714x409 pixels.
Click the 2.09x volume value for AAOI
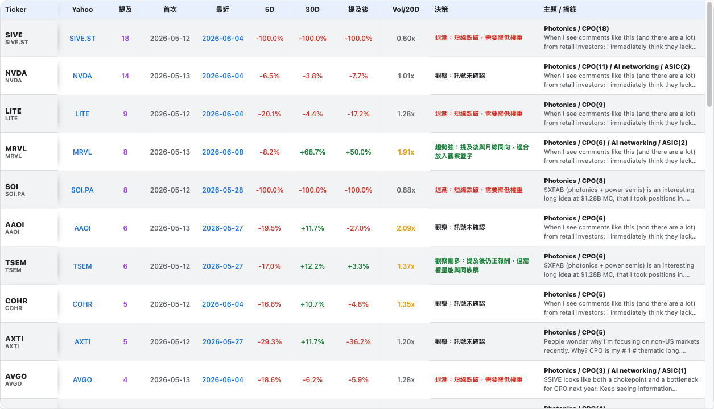[406, 228]
